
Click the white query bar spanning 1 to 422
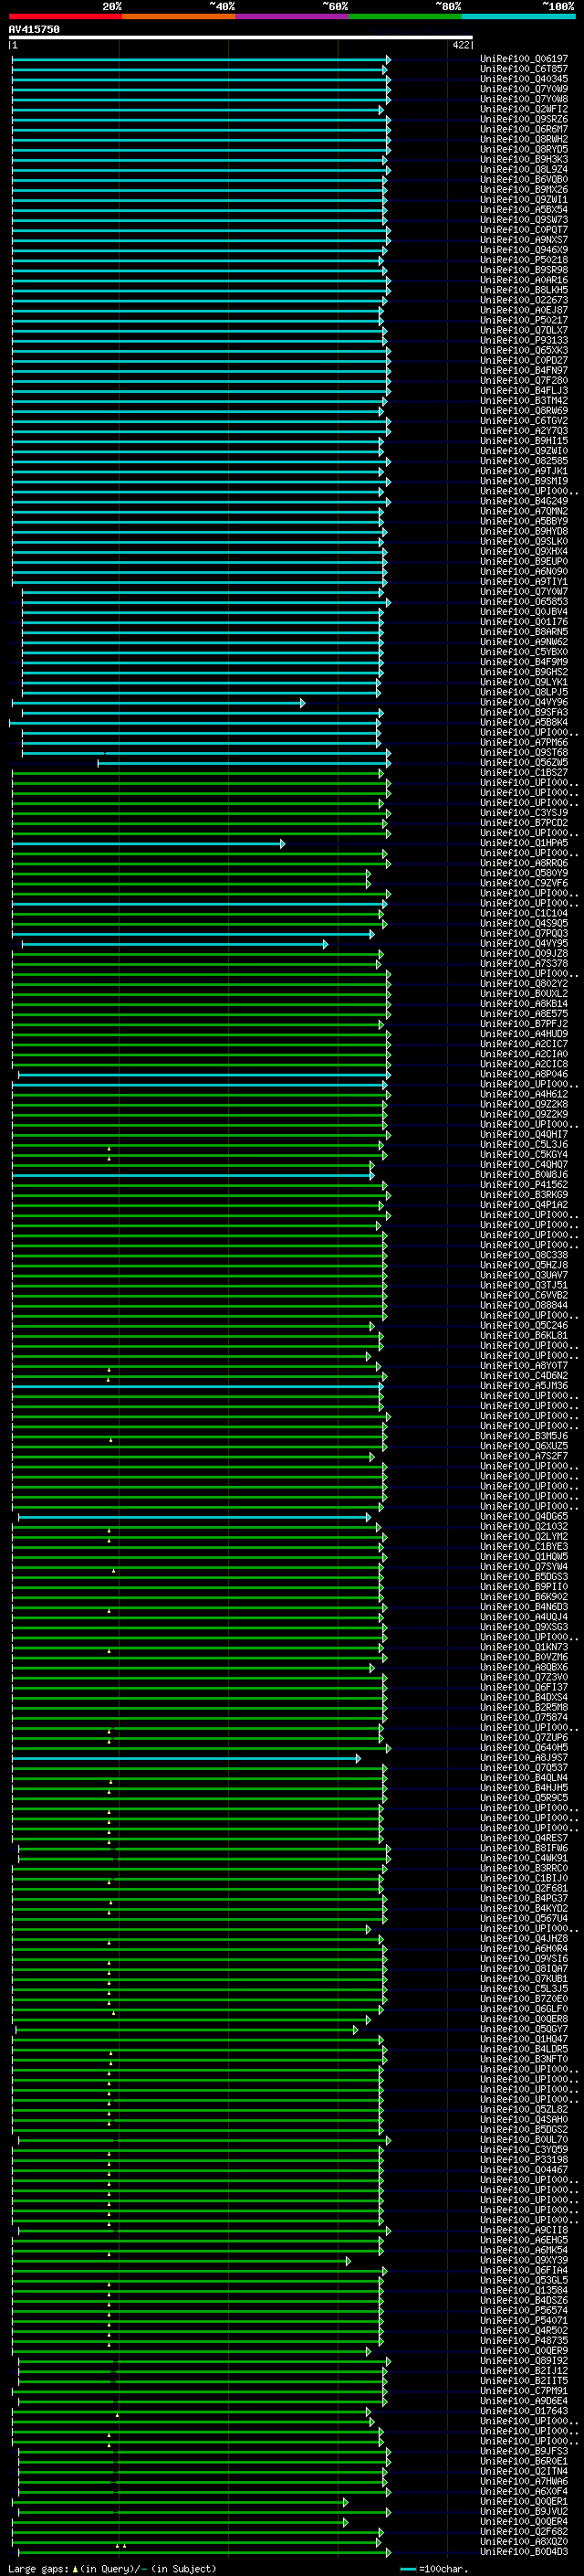tap(241, 38)
